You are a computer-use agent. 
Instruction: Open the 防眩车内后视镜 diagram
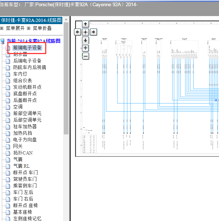(x=30, y=67)
